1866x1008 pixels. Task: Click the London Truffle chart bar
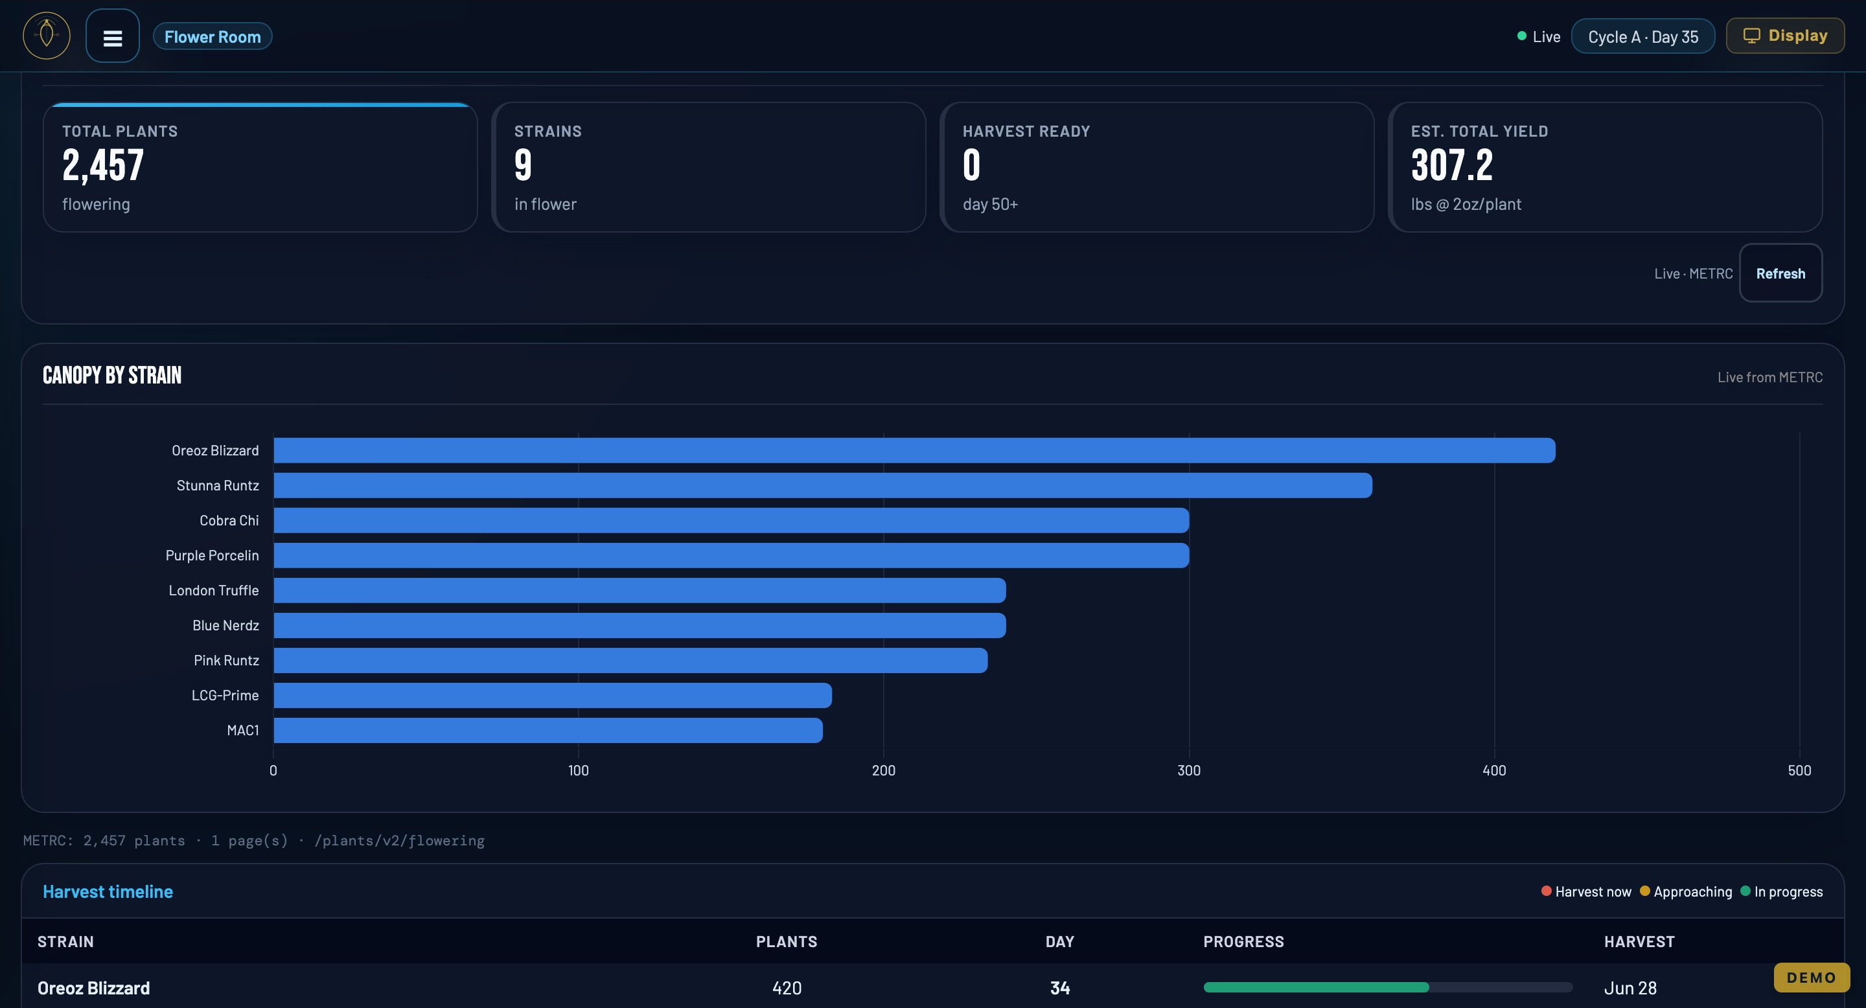(x=639, y=590)
